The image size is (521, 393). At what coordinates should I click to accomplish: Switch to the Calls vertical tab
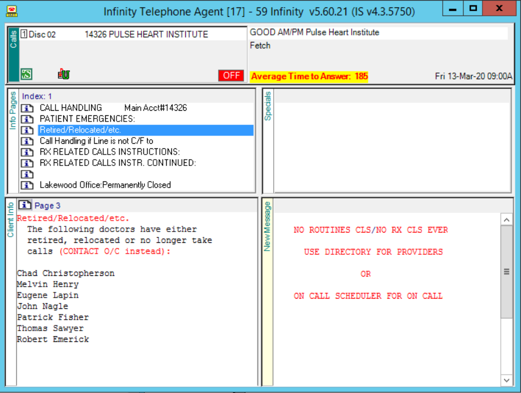(14, 54)
